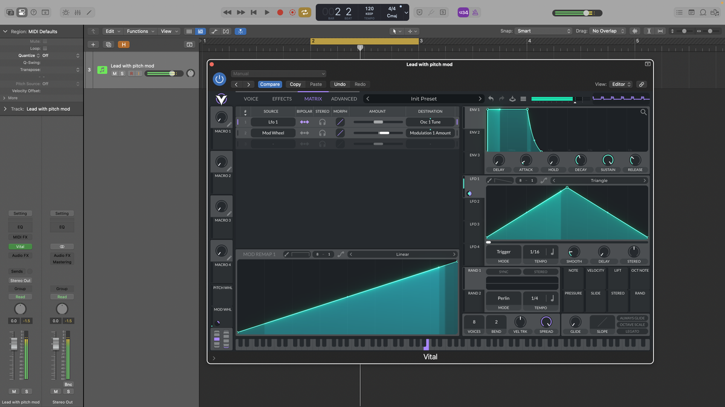This screenshot has width=725, height=407.
Task: Click the track volume slider in header
Action: tap(163, 74)
